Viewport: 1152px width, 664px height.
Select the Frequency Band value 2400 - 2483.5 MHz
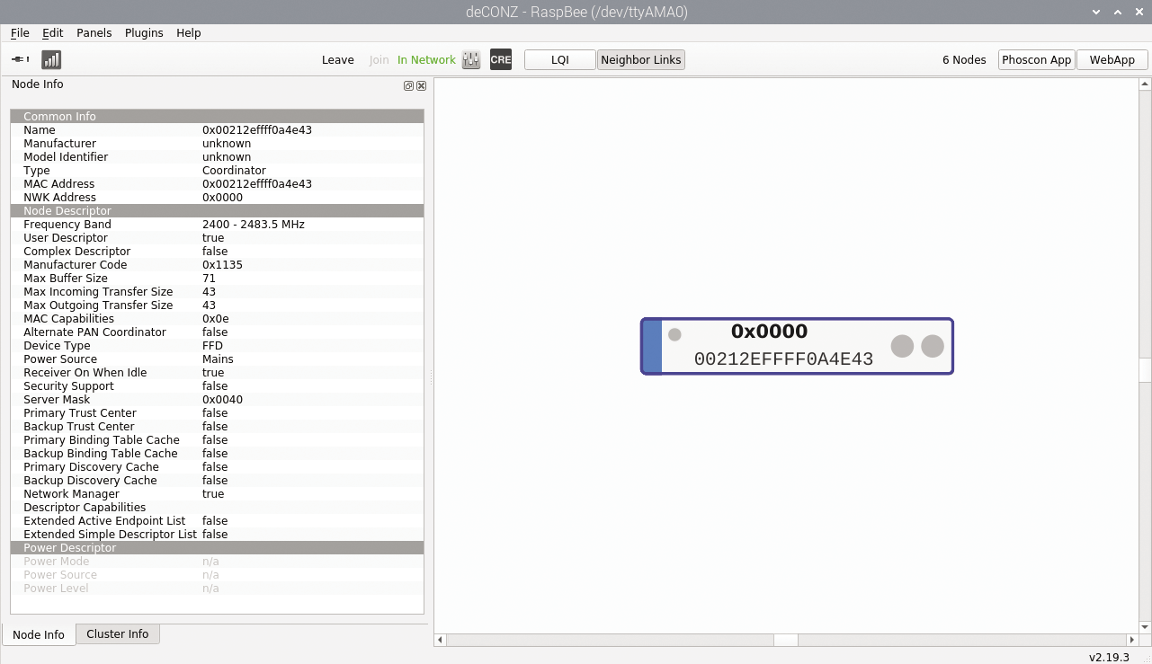point(254,225)
